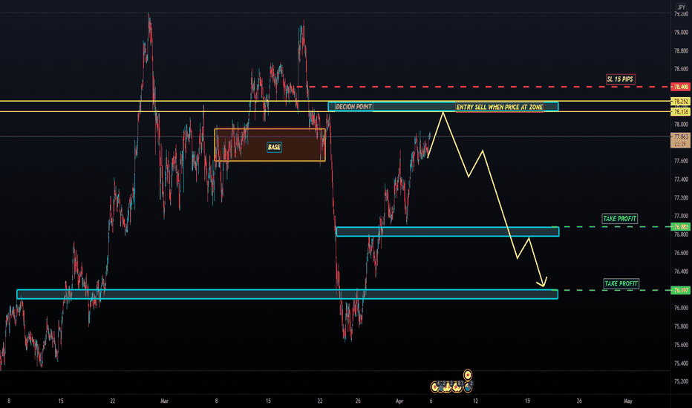Click the 79.000 price axis tick
Viewport: 692px width, 408px height.
click(x=681, y=33)
